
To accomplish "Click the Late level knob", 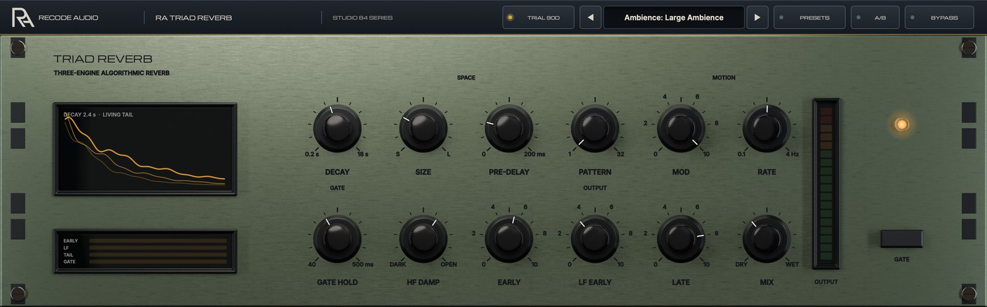I will coord(681,239).
